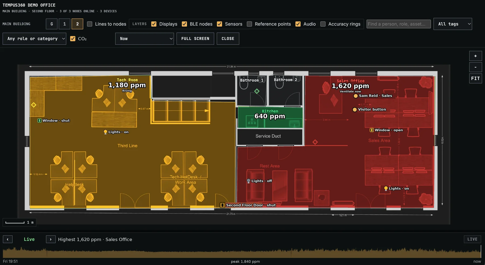This screenshot has height=265, width=485.
Task: Switch to floor 1 tab
Action: (65, 24)
